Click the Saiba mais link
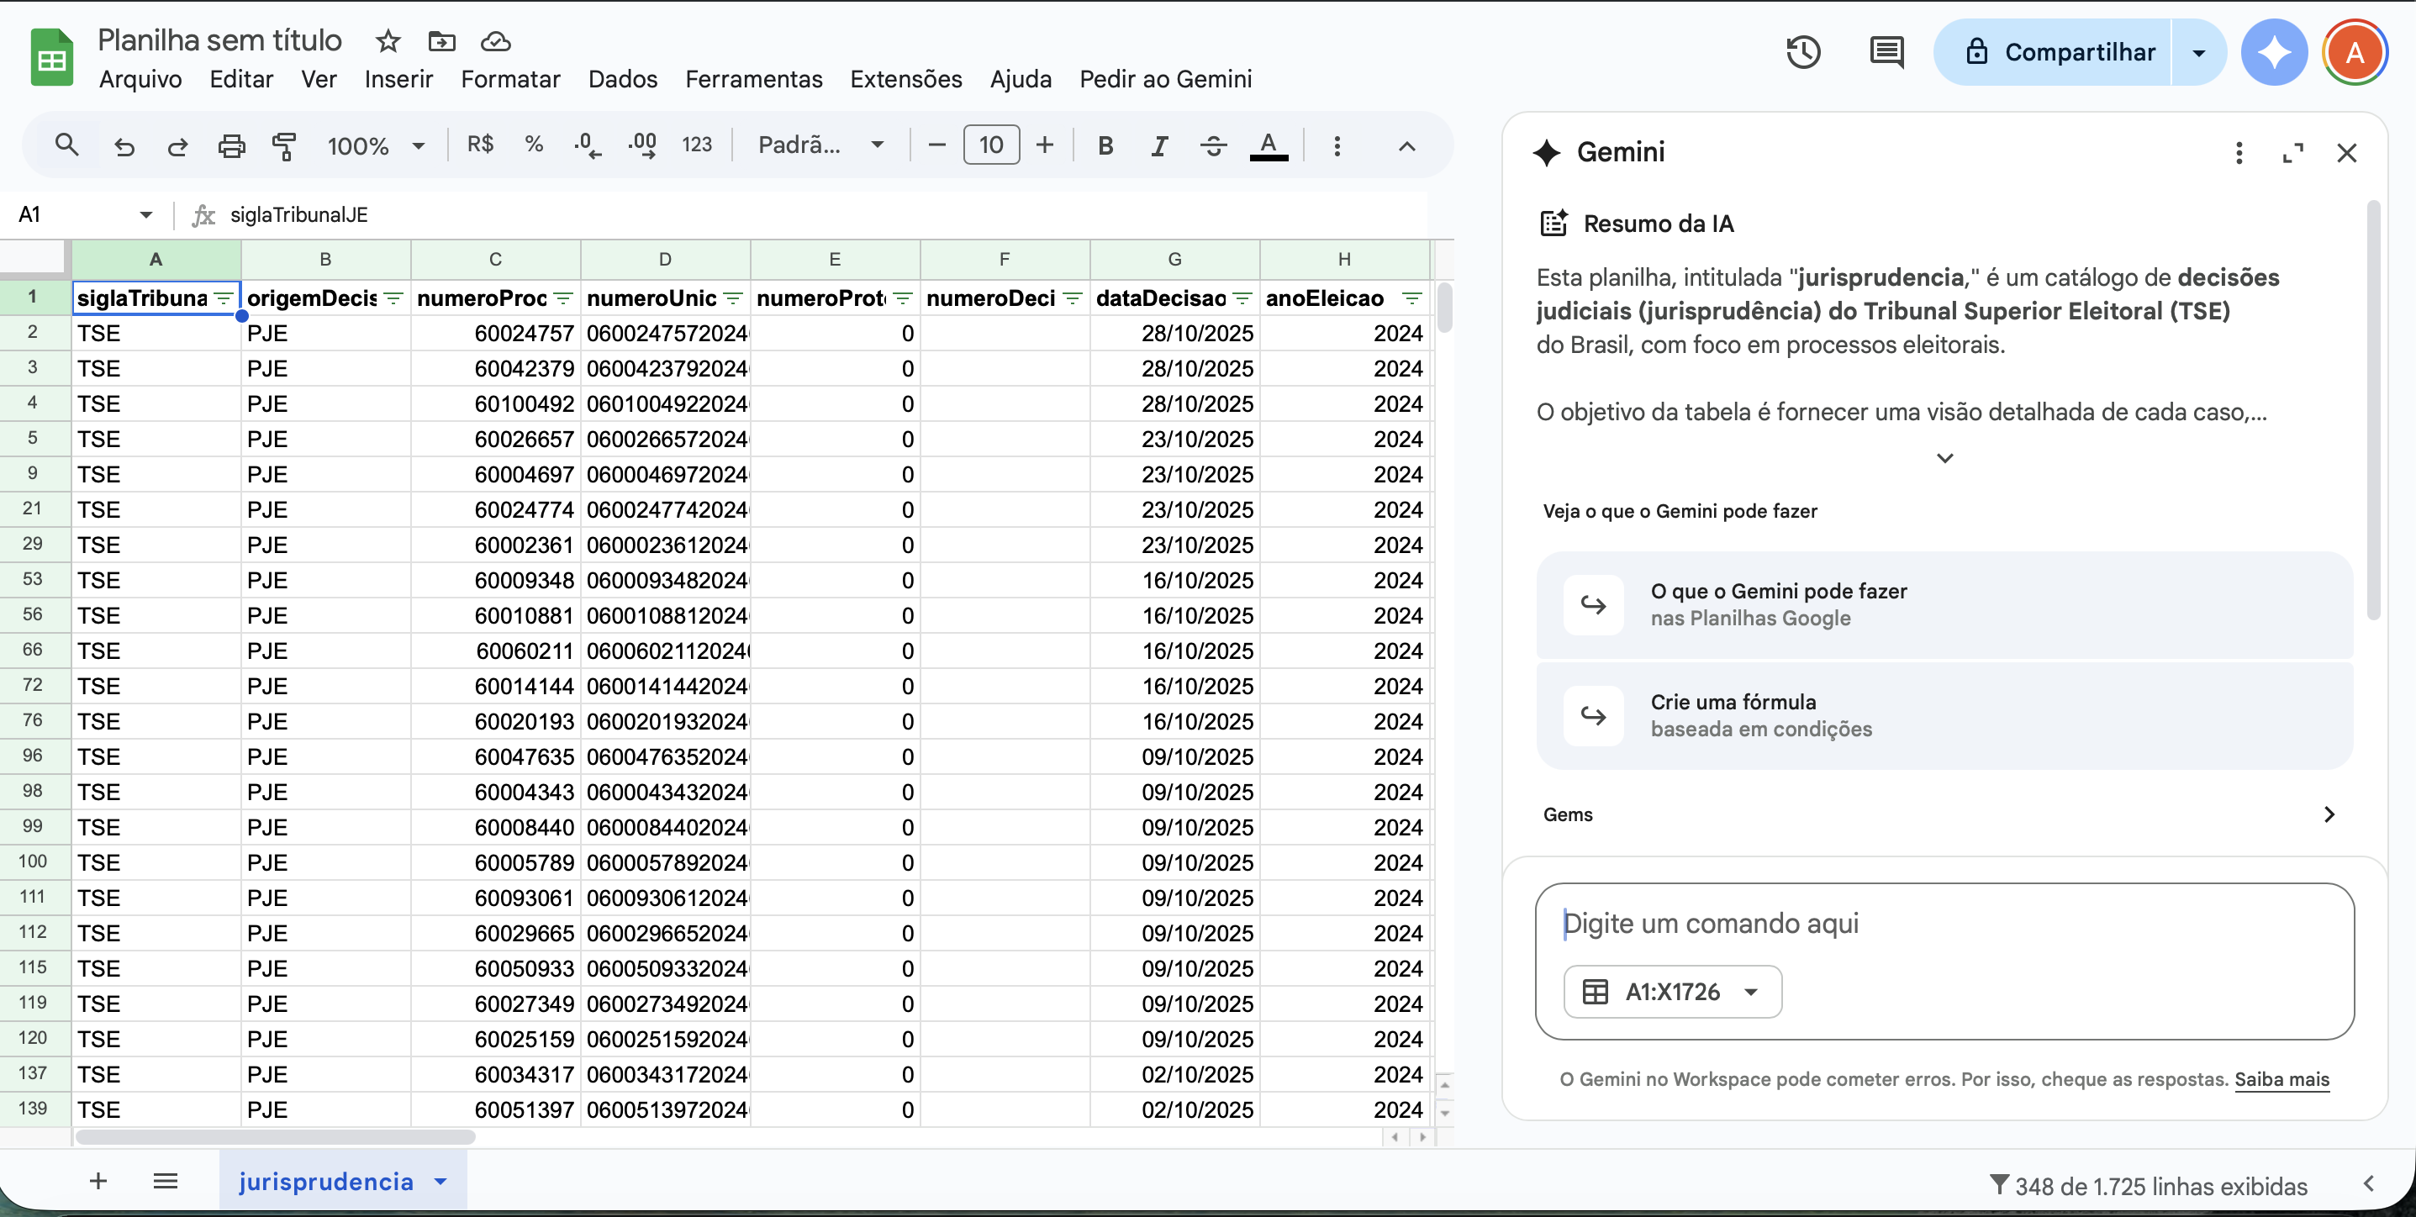The width and height of the screenshot is (2416, 1217). (x=2281, y=1078)
